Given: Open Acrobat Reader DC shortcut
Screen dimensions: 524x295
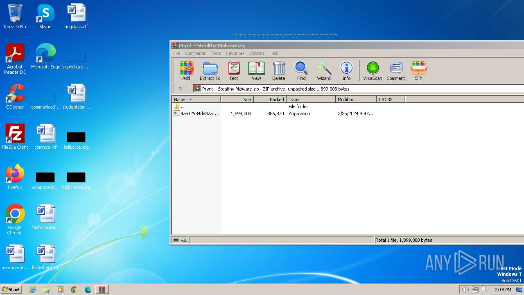Looking at the screenshot, I should coord(15,59).
